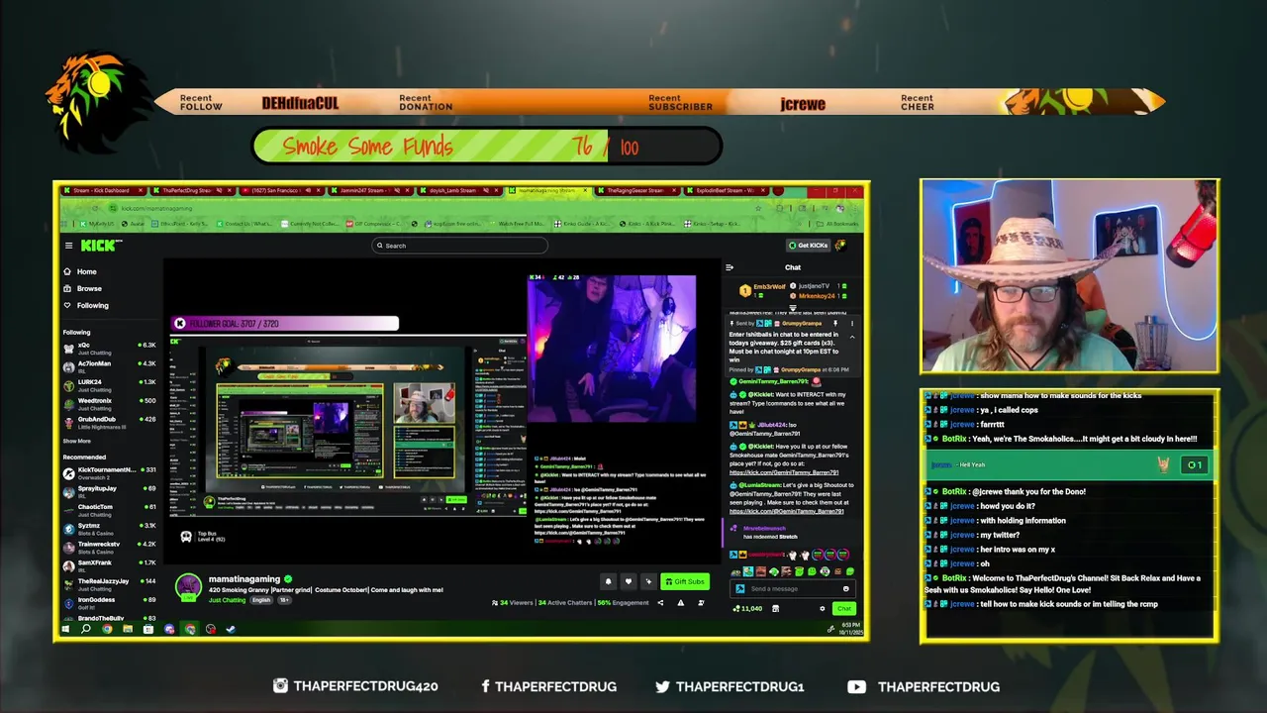Click the pin icon on pinned message
The image size is (1267, 713).
pos(835,324)
